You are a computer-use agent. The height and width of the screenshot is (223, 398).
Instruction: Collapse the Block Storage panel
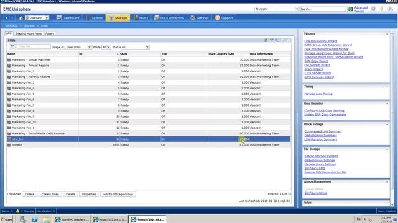pos(387,125)
